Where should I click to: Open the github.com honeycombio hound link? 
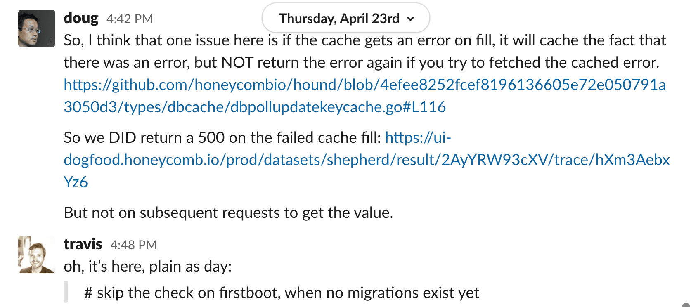click(x=364, y=85)
